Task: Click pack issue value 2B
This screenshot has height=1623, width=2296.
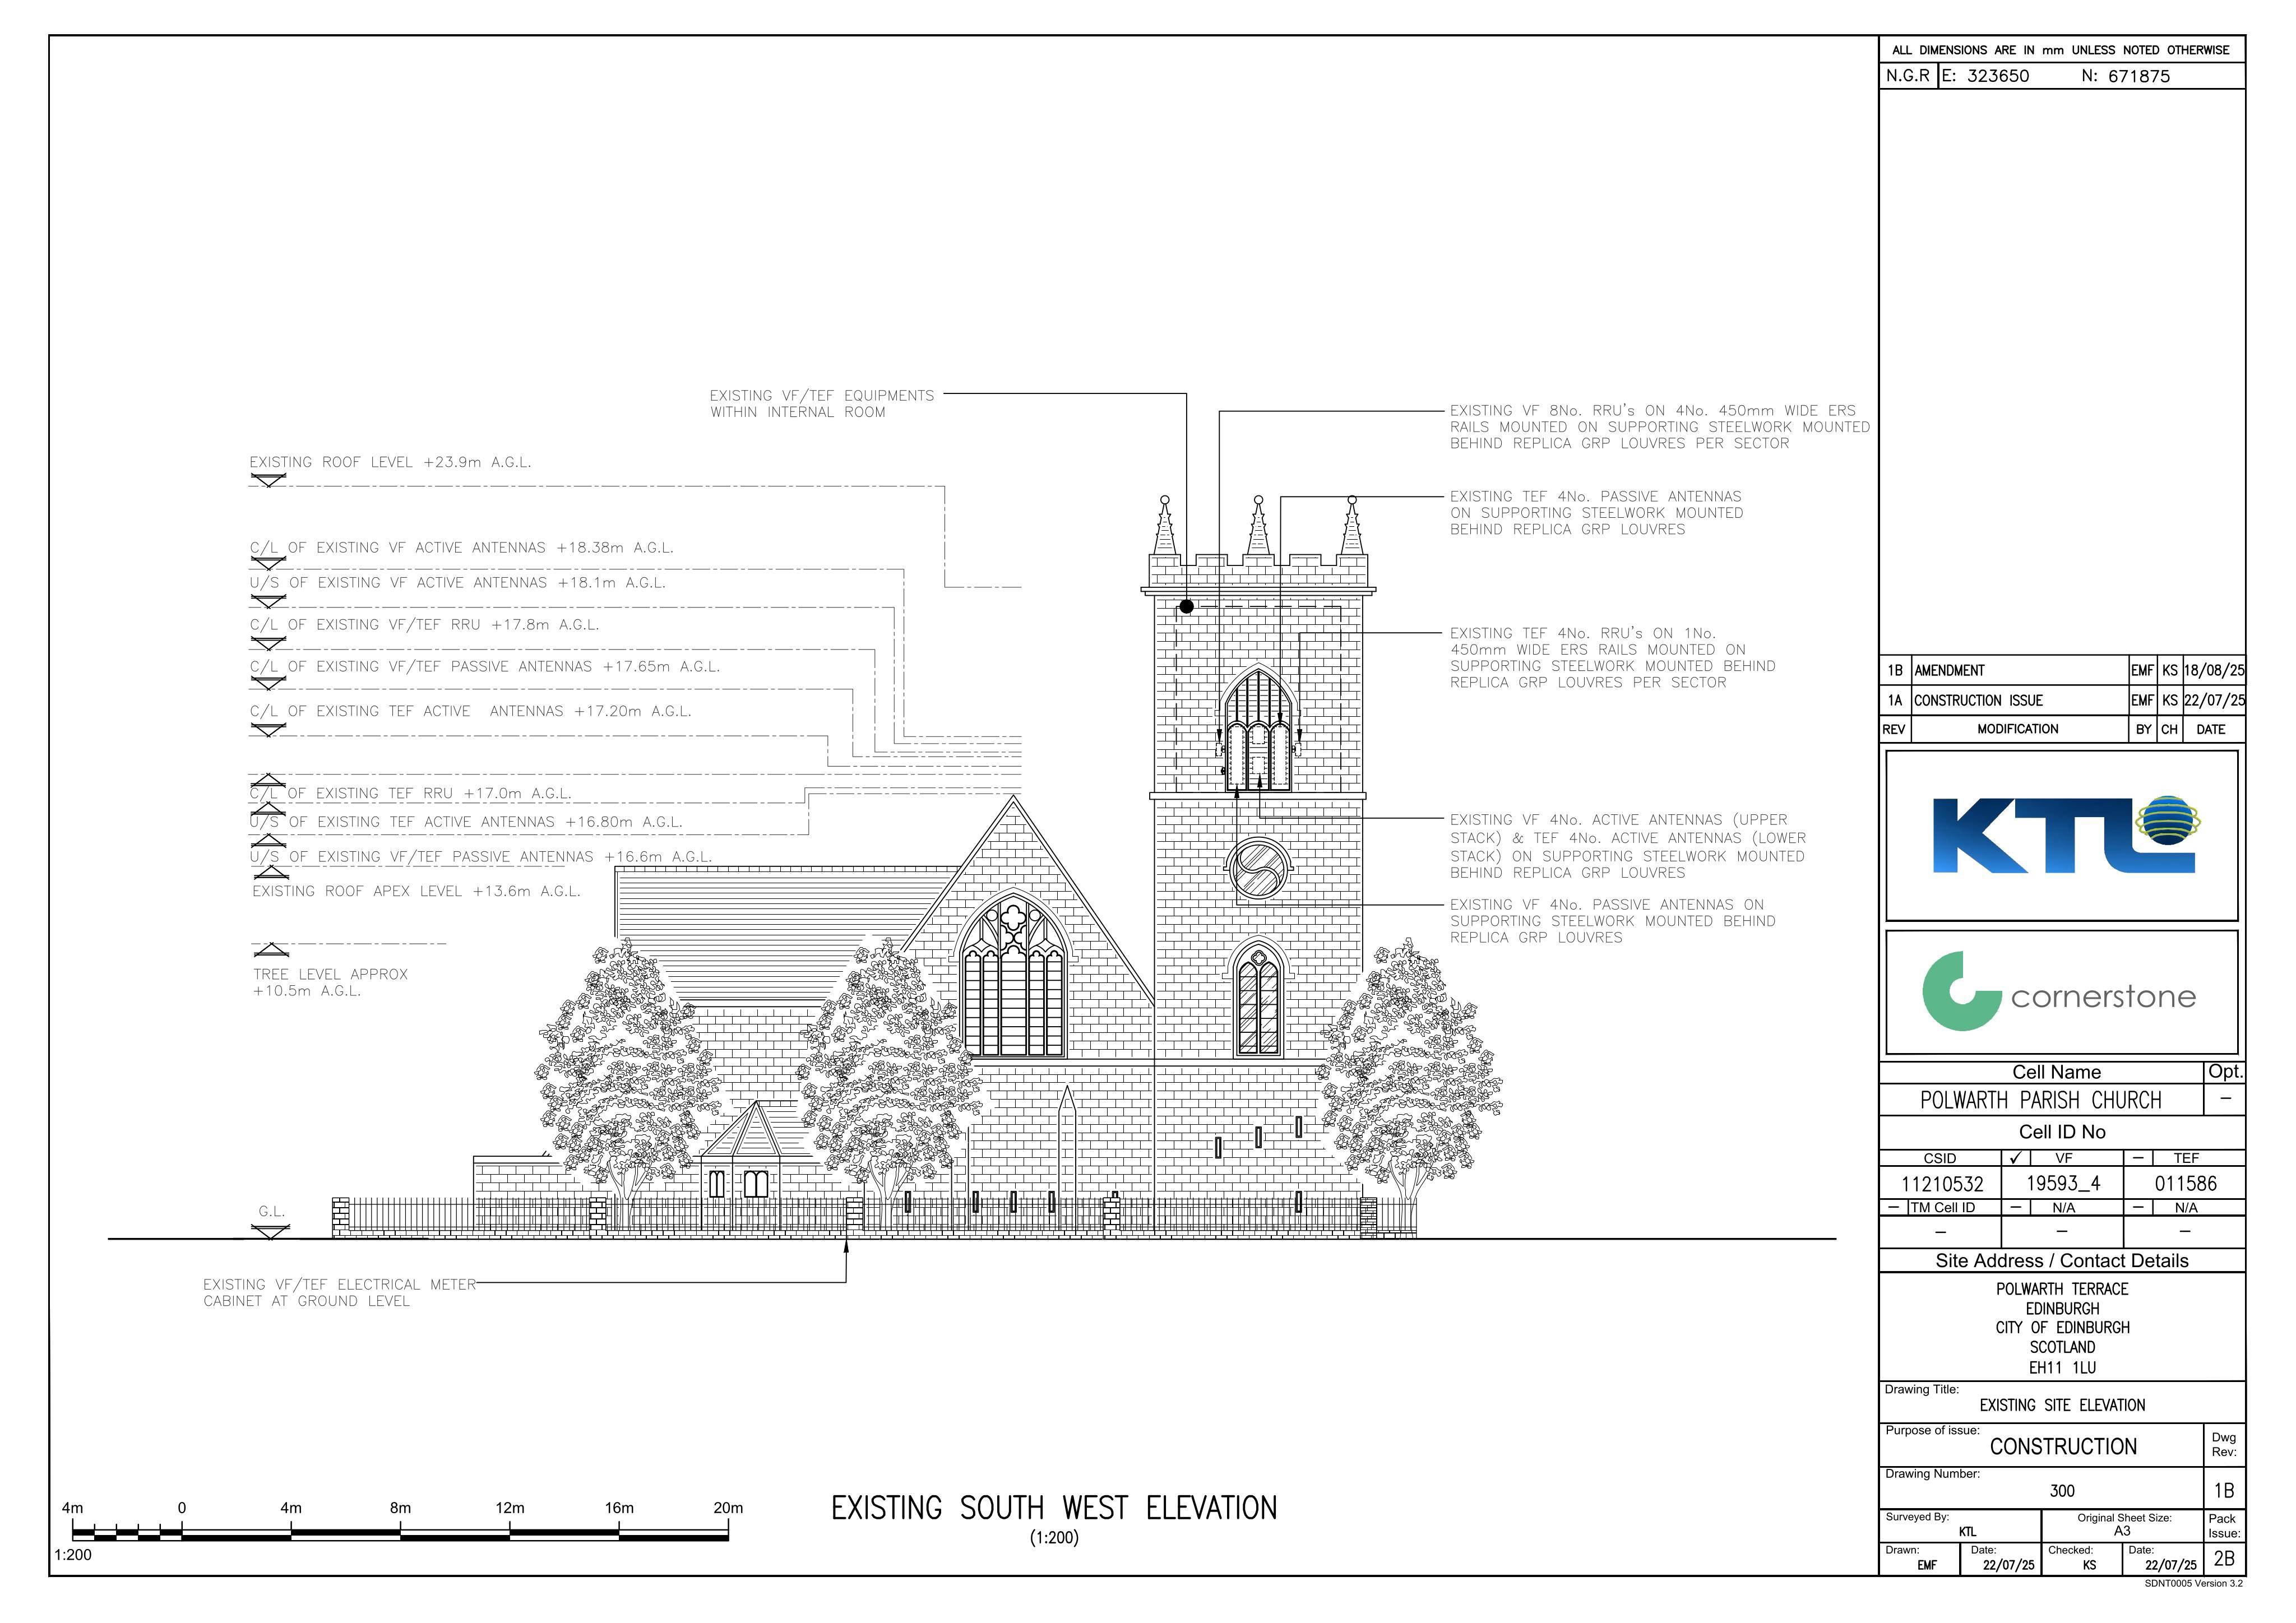Action: click(2224, 1558)
